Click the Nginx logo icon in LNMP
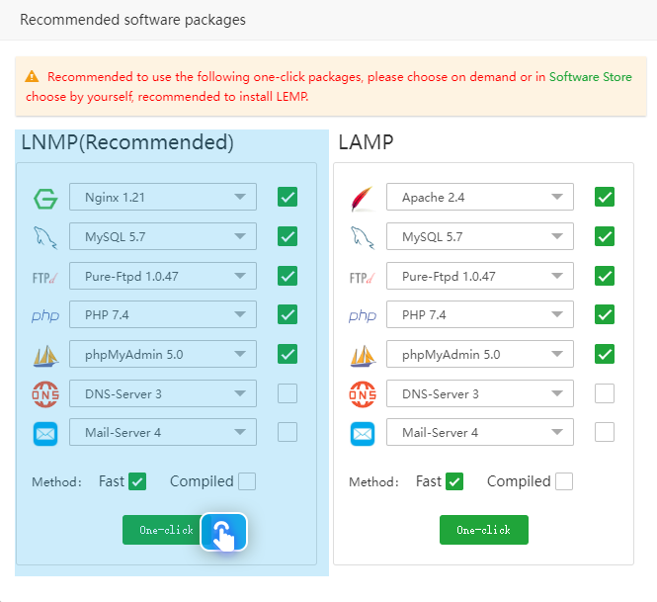Screen dimensions: 657x602 (45, 199)
